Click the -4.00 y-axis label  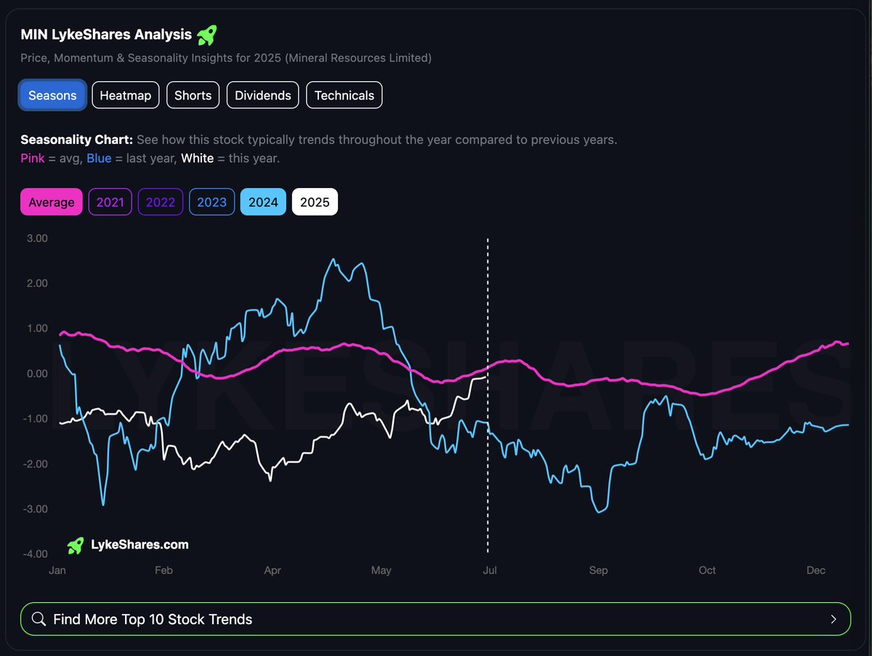[x=35, y=554]
